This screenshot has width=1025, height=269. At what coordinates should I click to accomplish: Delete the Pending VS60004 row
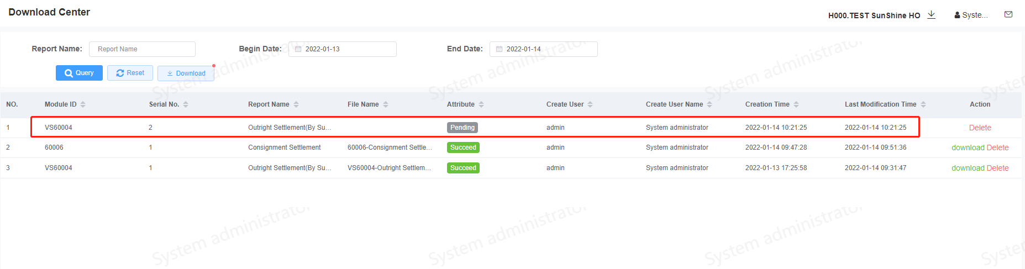pos(980,128)
